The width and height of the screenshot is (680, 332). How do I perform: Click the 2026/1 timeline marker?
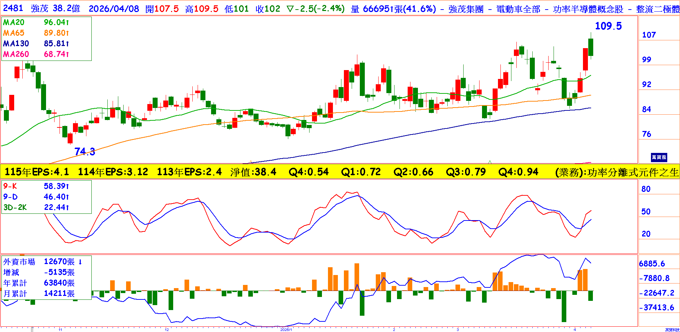[286, 330]
